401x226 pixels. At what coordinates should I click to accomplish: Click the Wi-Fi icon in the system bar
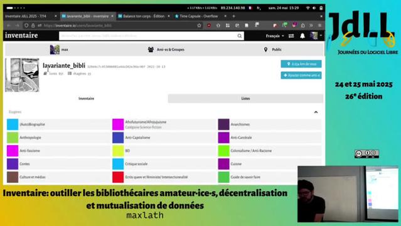308,8
